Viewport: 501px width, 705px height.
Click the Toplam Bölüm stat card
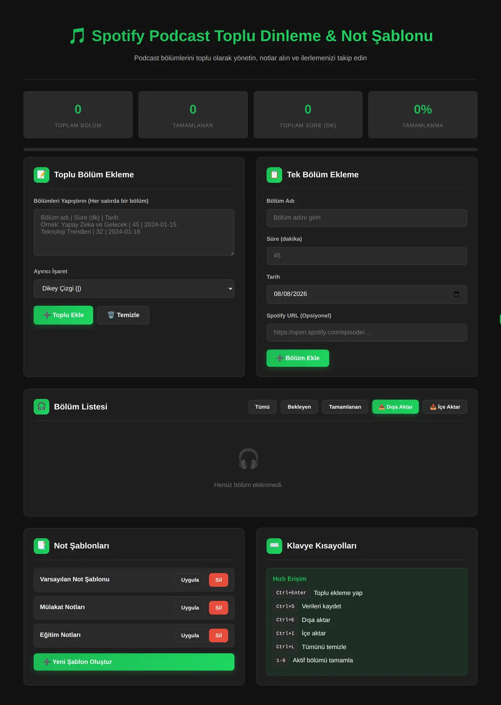tap(78, 115)
